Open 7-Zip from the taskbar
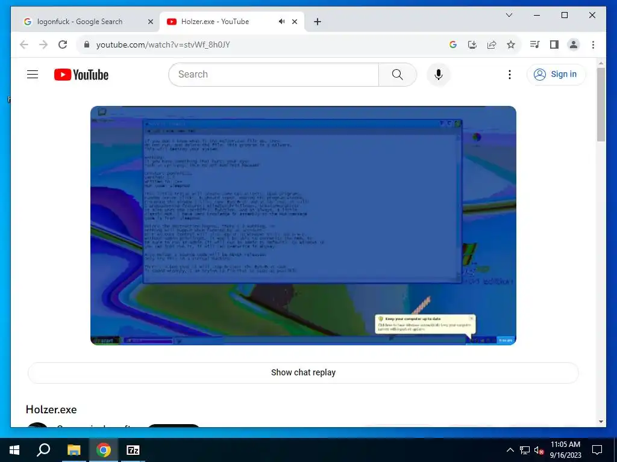Viewport: 617px width, 462px height. click(x=133, y=450)
